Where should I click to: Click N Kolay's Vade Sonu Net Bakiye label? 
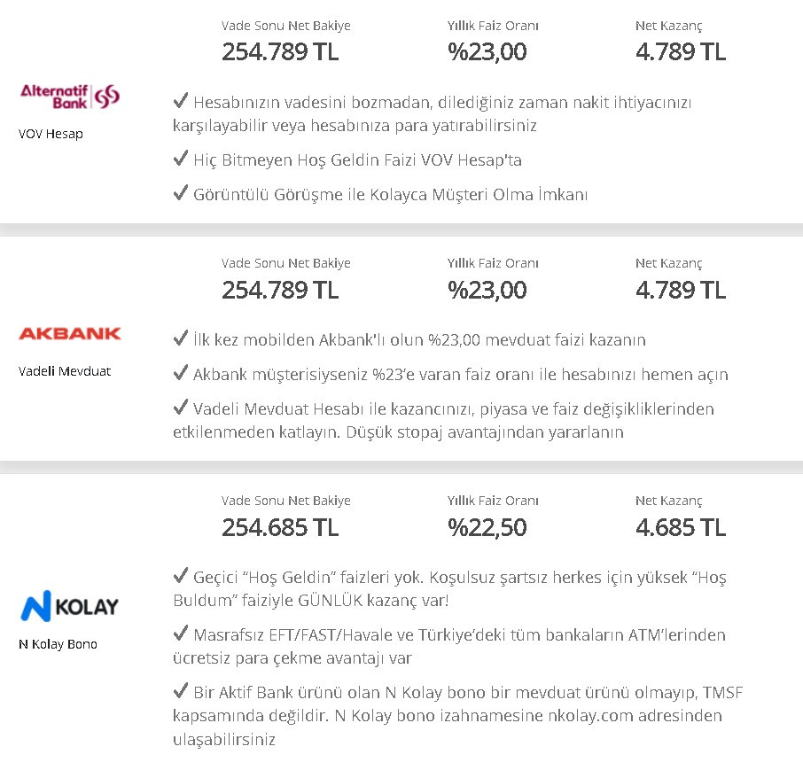(x=285, y=501)
